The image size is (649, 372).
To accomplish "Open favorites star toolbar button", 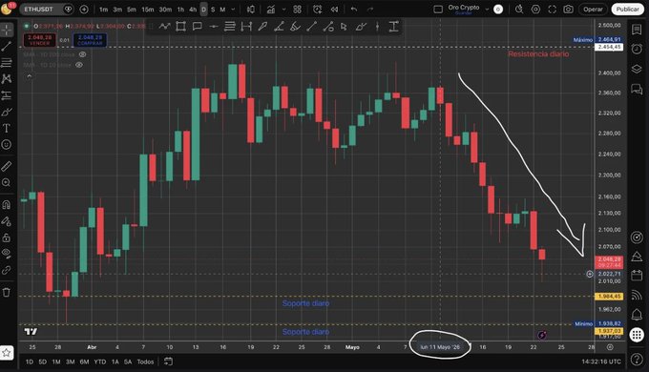I will click(x=7, y=353).
